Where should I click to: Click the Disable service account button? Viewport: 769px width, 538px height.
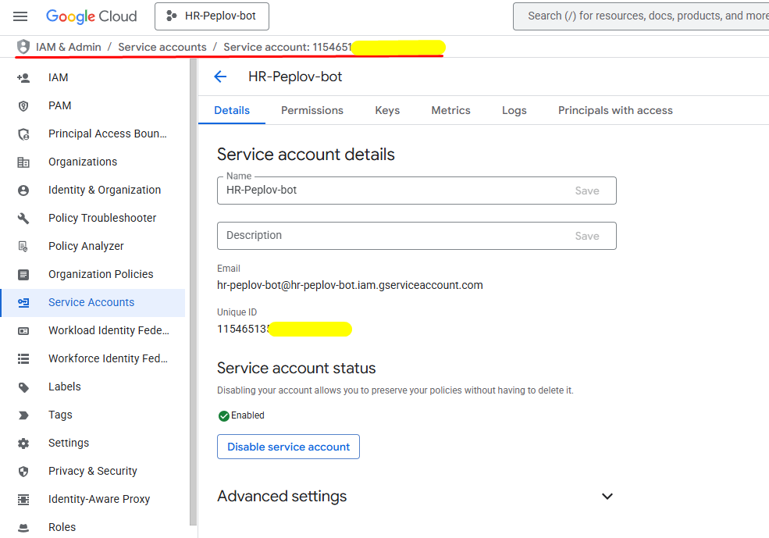(x=288, y=447)
